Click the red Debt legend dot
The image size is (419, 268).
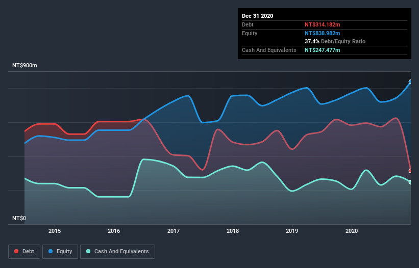click(x=16, y=251)
